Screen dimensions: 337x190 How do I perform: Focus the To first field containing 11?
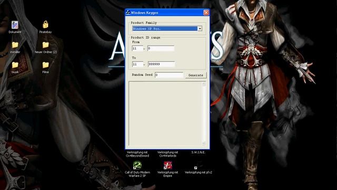coord(137,64)
